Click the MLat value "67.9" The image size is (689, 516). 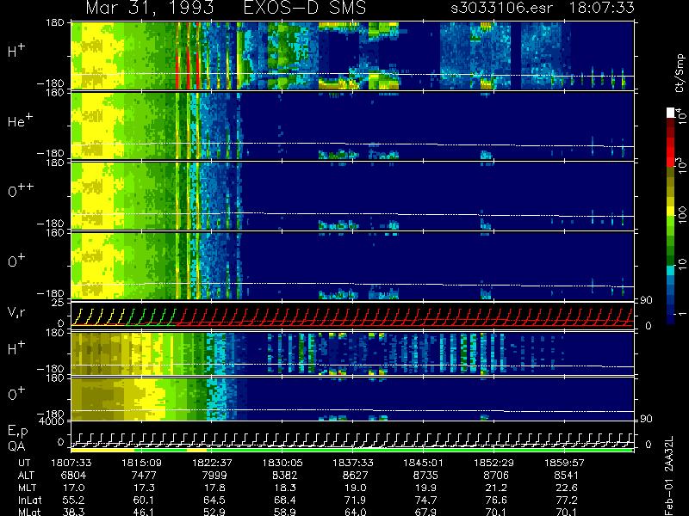tap(425, 512)
